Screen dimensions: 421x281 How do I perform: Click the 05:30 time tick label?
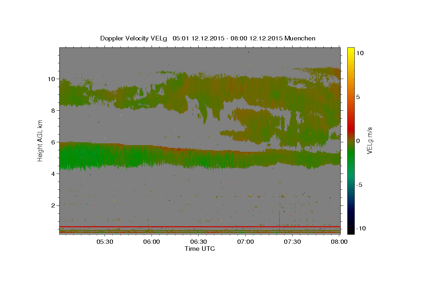[x=105, y=242]
